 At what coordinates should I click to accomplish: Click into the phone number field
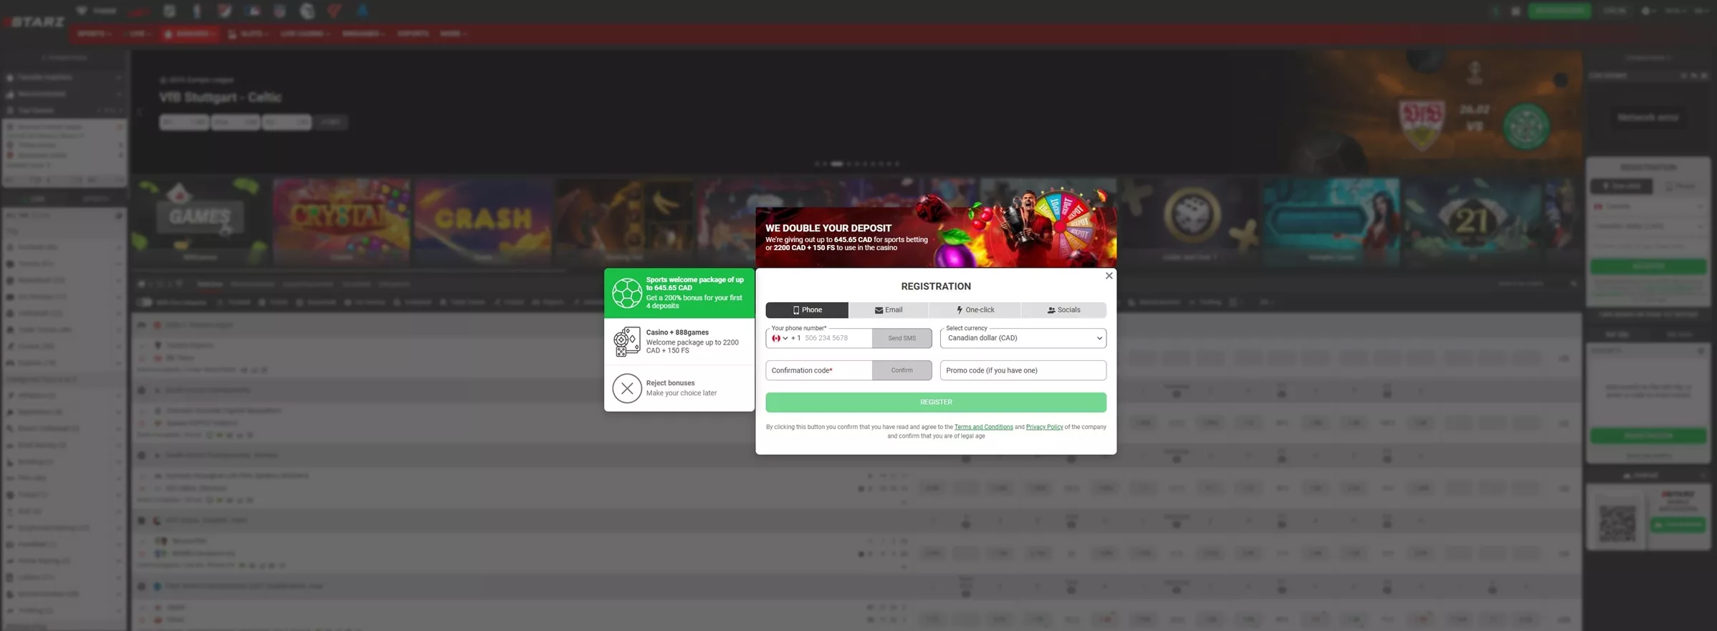[835, 338]
